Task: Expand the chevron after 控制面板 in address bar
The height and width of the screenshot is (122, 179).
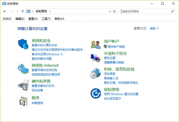Action: click(50, 11)
